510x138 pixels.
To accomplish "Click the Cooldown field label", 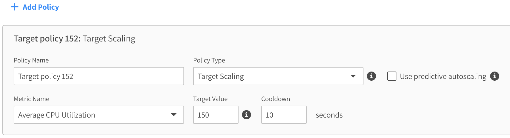I will [x=275, y=99].
